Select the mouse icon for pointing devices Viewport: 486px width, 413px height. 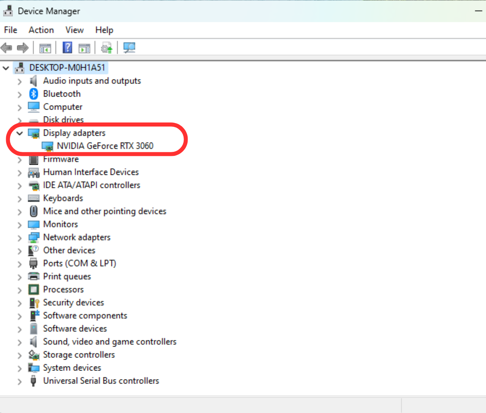coord(33,211)
